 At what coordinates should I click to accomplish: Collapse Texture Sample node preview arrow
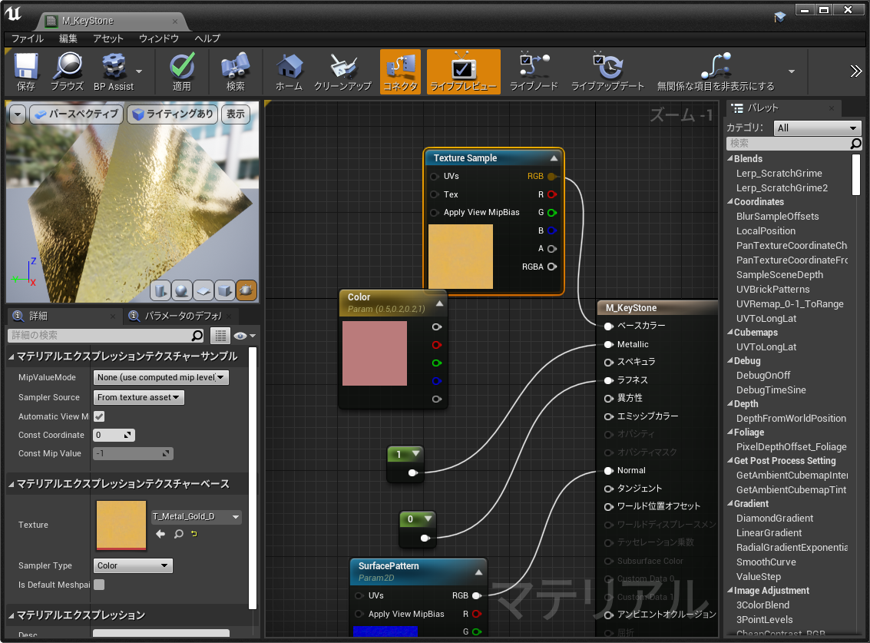(553, 158)
